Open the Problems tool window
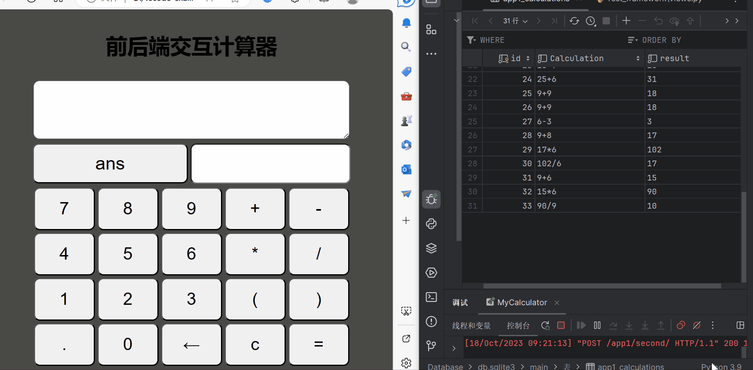Screen dimensions: 753x370 [x=431, y=322]
